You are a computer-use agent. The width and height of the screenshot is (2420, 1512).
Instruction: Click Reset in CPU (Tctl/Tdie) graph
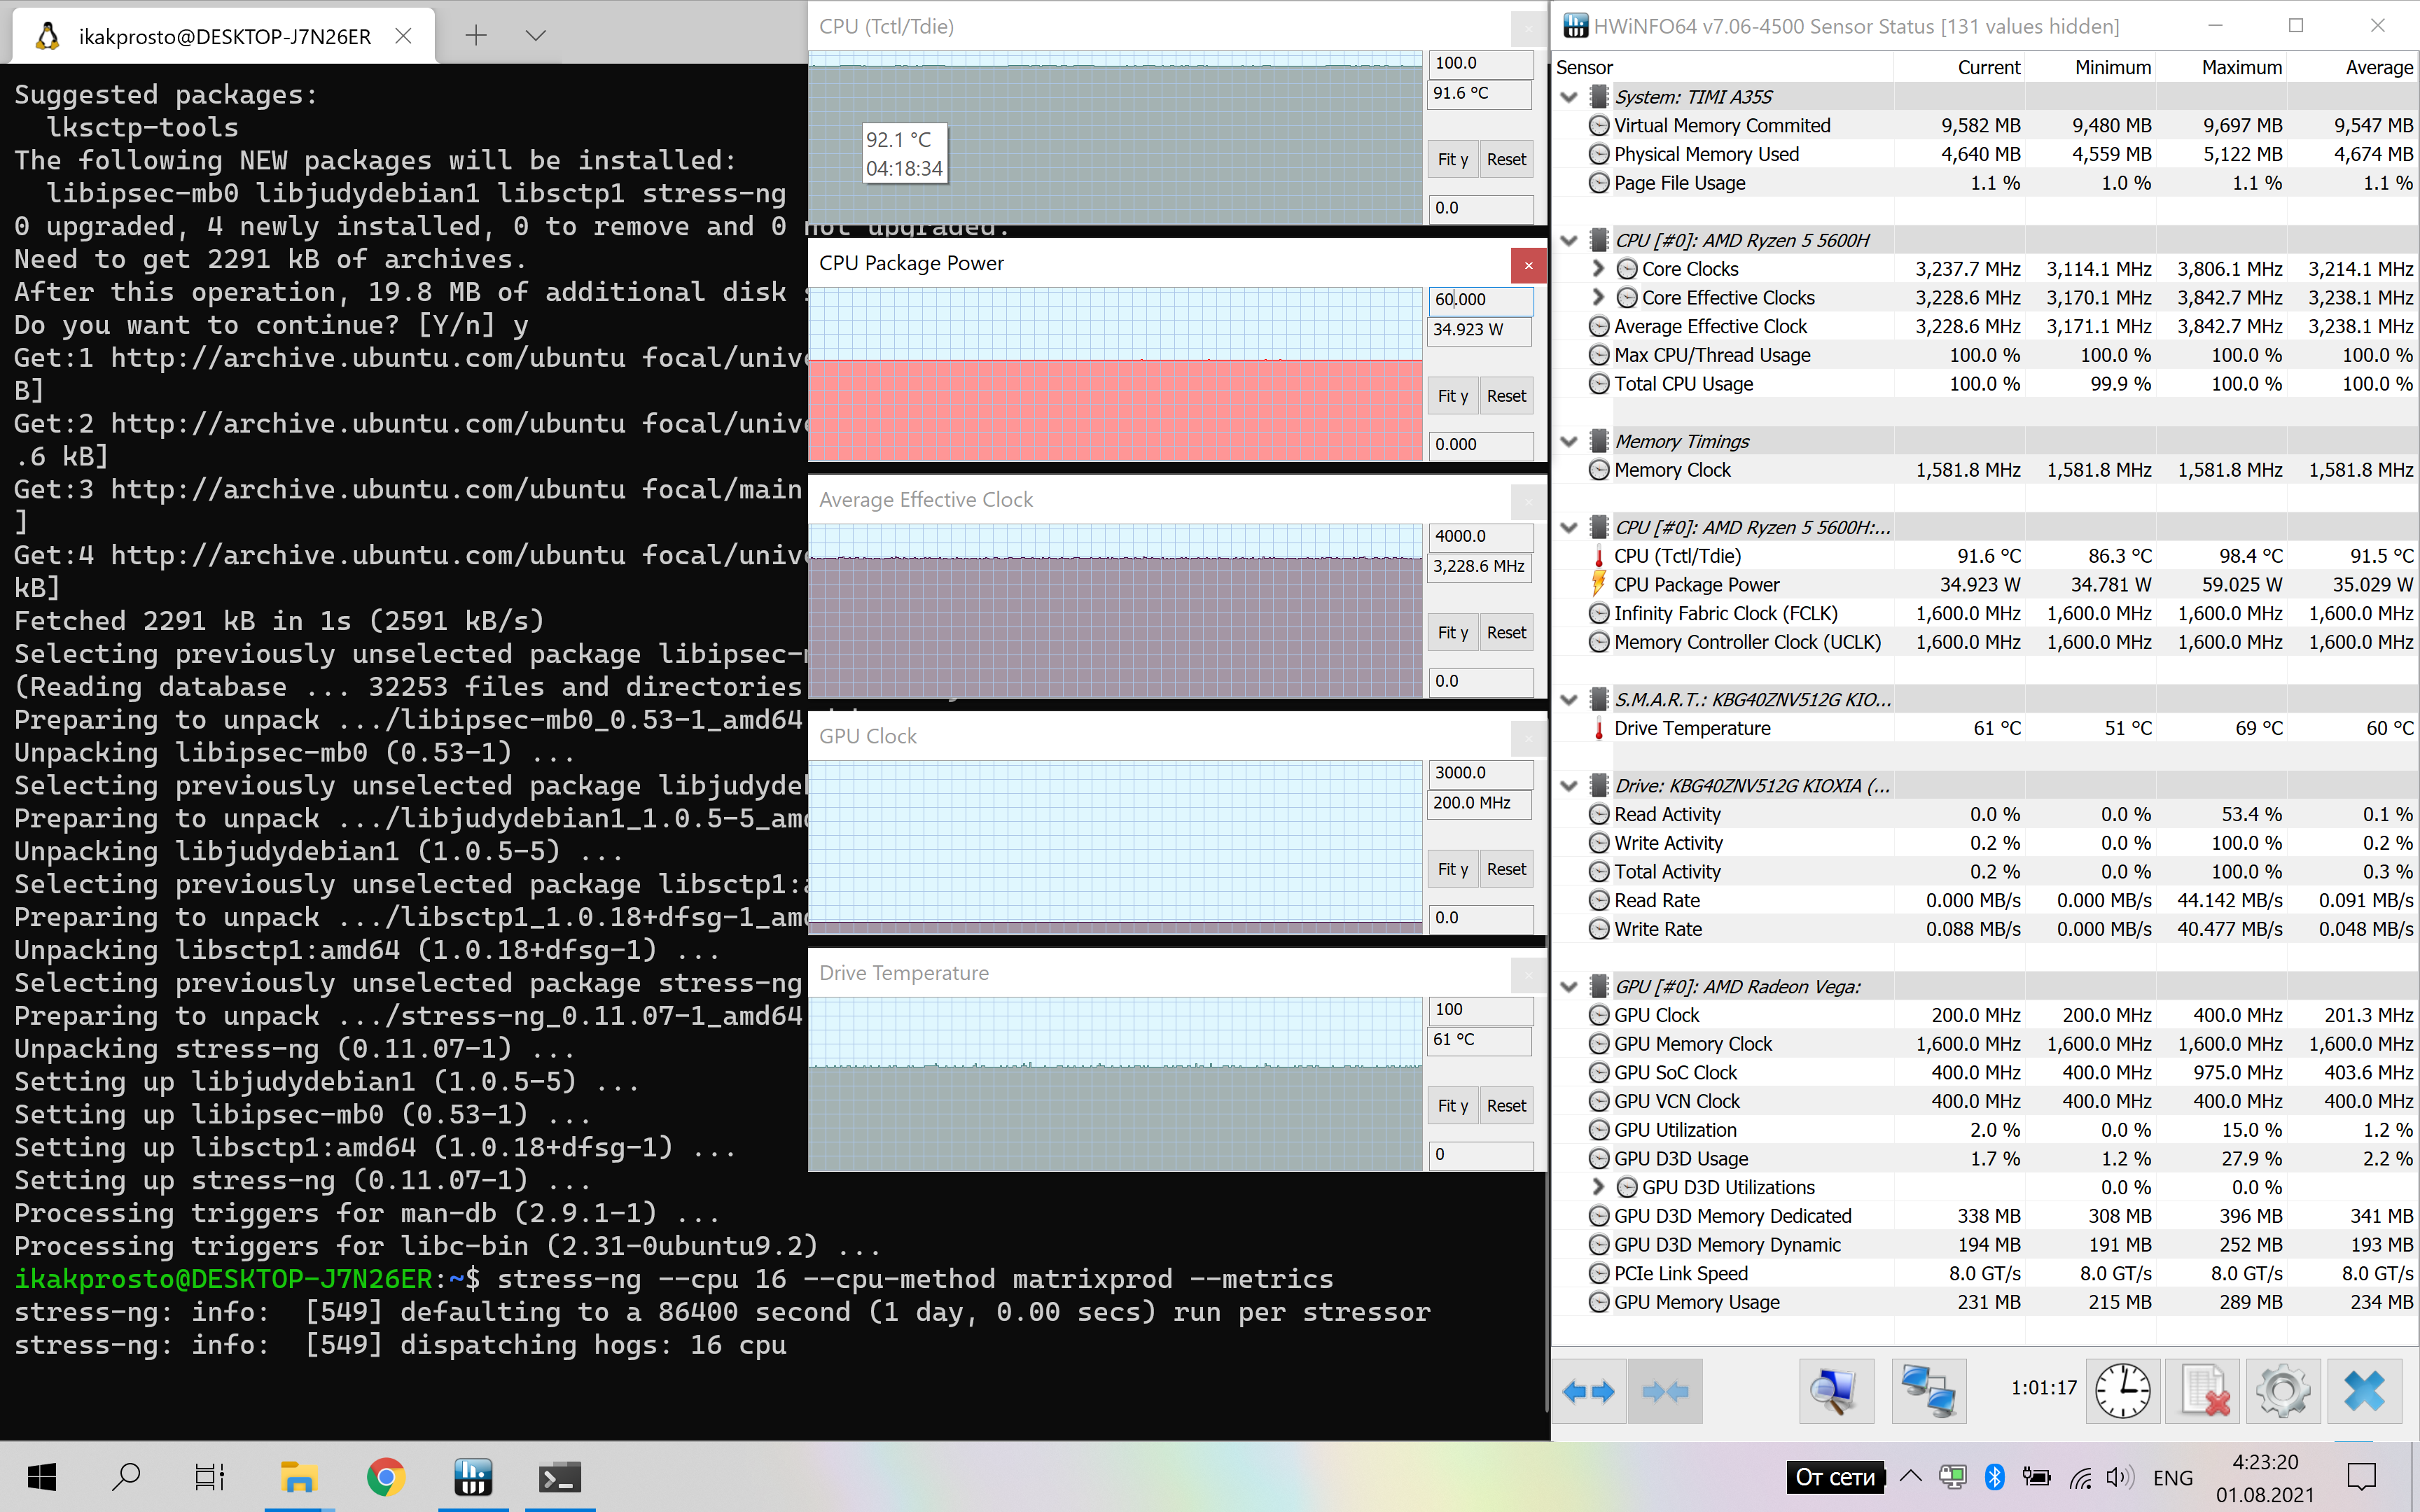(x=1506, y=159)
